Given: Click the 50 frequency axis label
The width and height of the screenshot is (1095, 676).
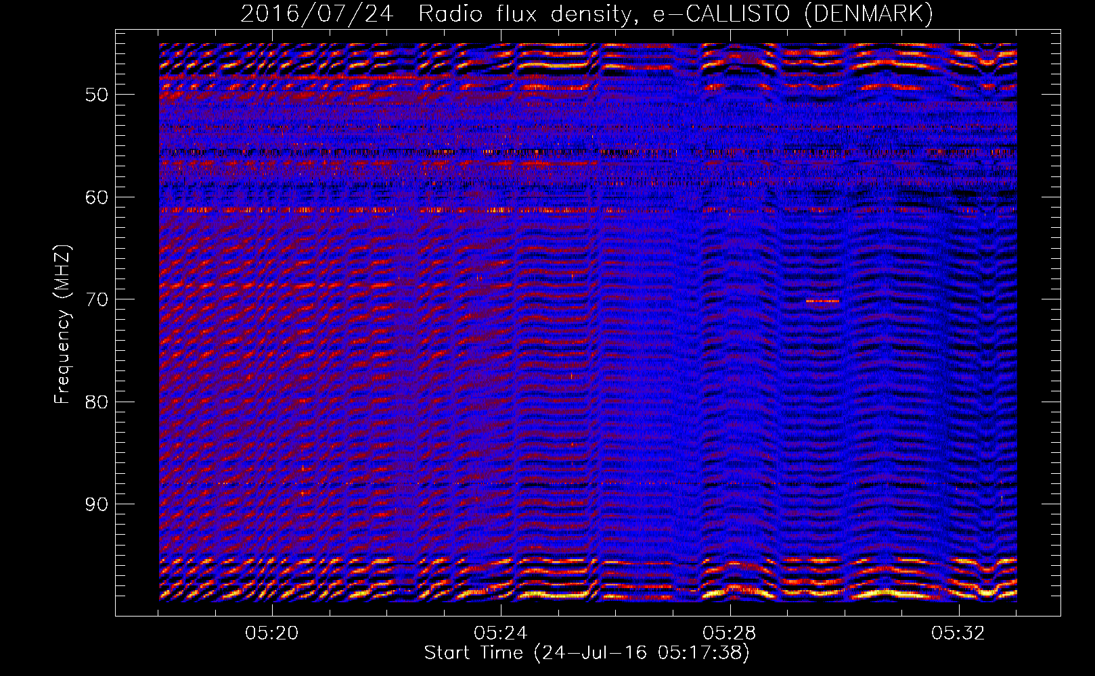Looking at the screenshot, I should [97, 95].
